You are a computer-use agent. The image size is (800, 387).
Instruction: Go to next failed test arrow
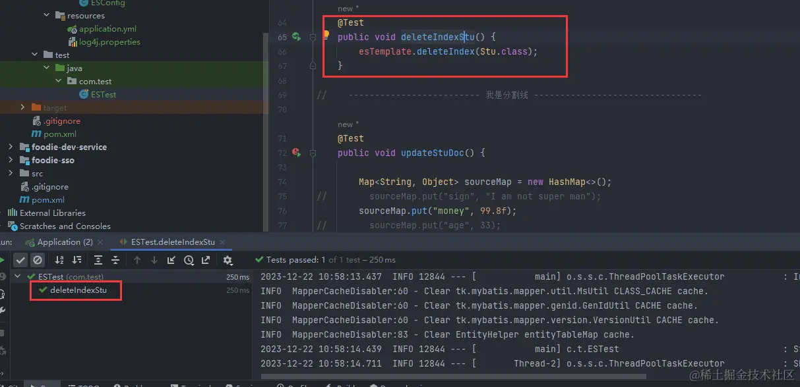click(154, 261)
